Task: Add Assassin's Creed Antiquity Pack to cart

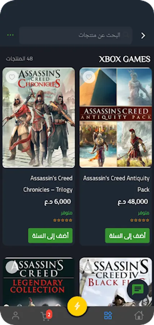Action: click(127, 235)
